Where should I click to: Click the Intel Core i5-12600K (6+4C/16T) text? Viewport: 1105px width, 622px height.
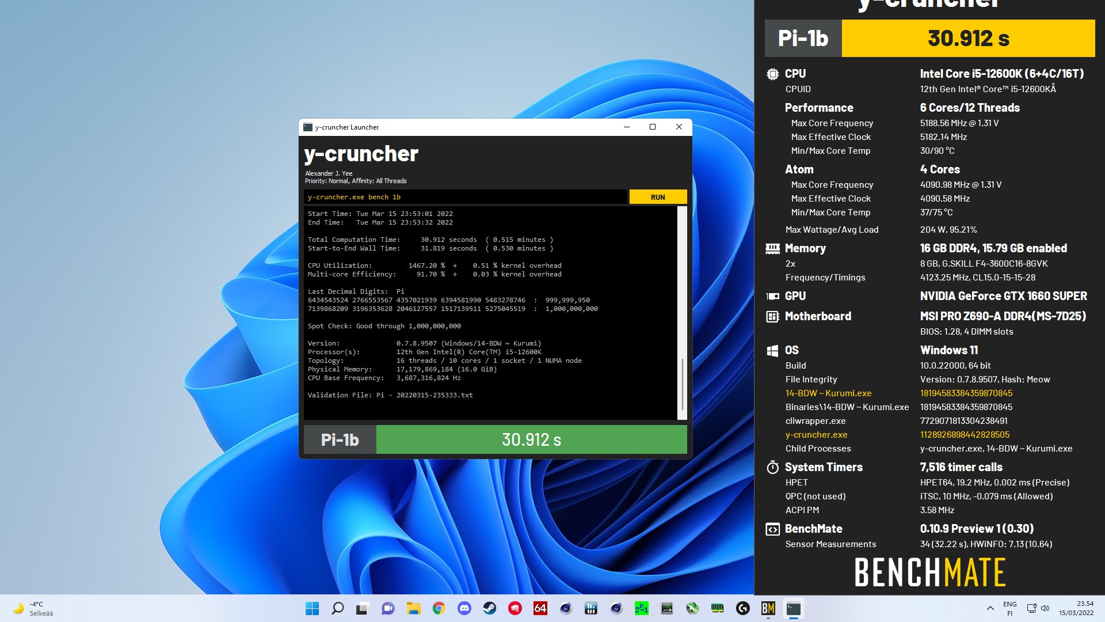tap(1001, 74)
